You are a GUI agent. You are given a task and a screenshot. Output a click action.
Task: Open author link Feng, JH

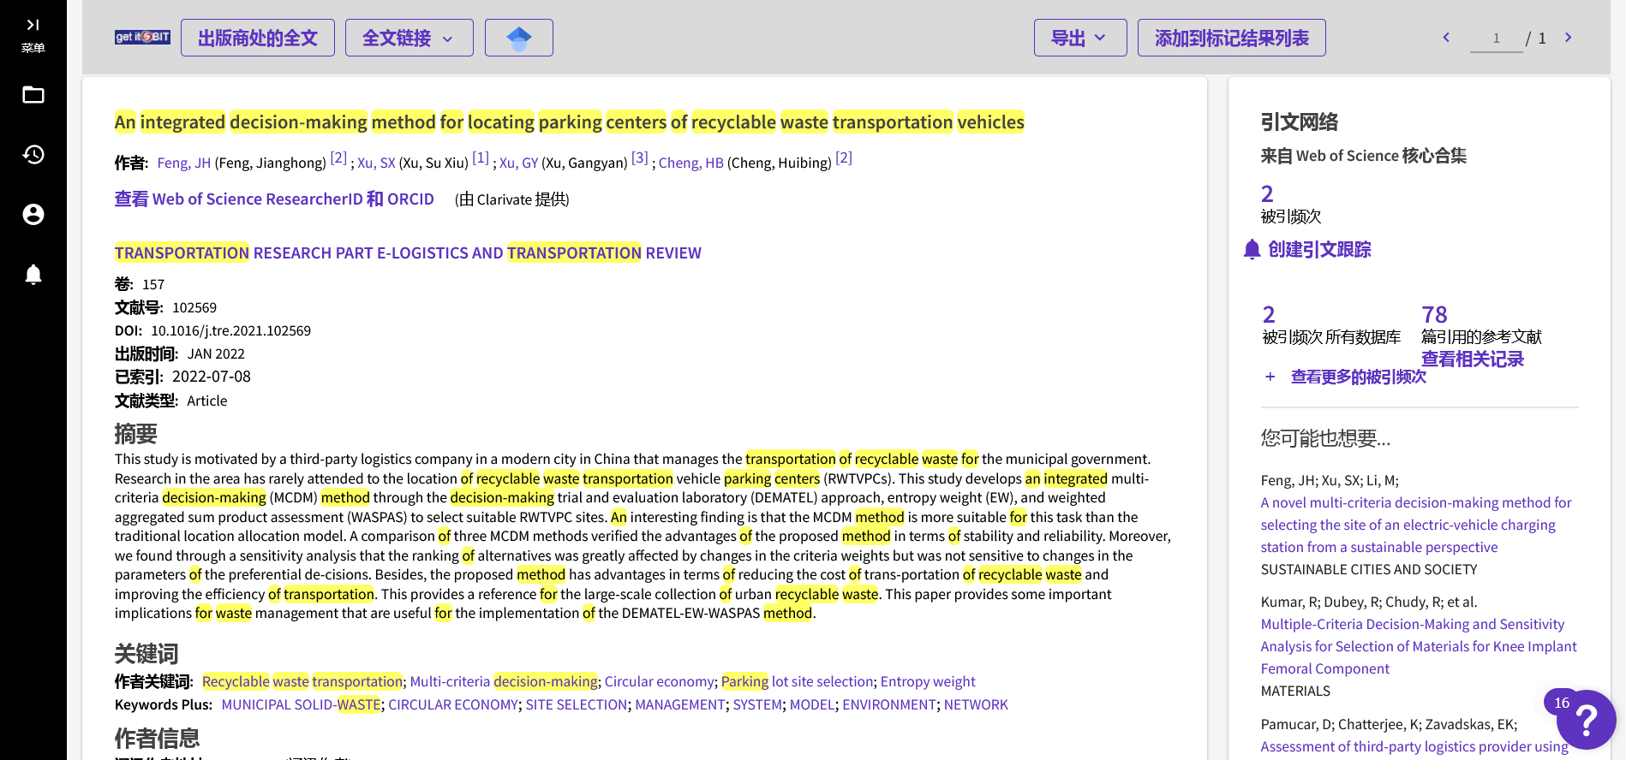pos(183,163)
